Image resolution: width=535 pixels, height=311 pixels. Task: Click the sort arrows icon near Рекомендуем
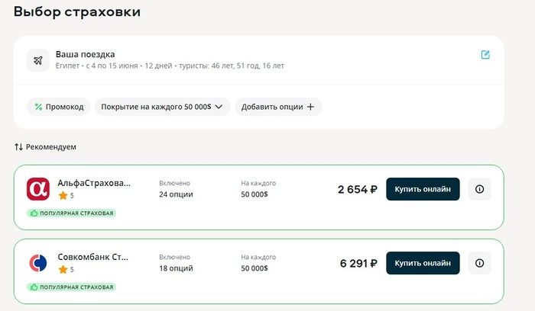[x=18, y=146]
